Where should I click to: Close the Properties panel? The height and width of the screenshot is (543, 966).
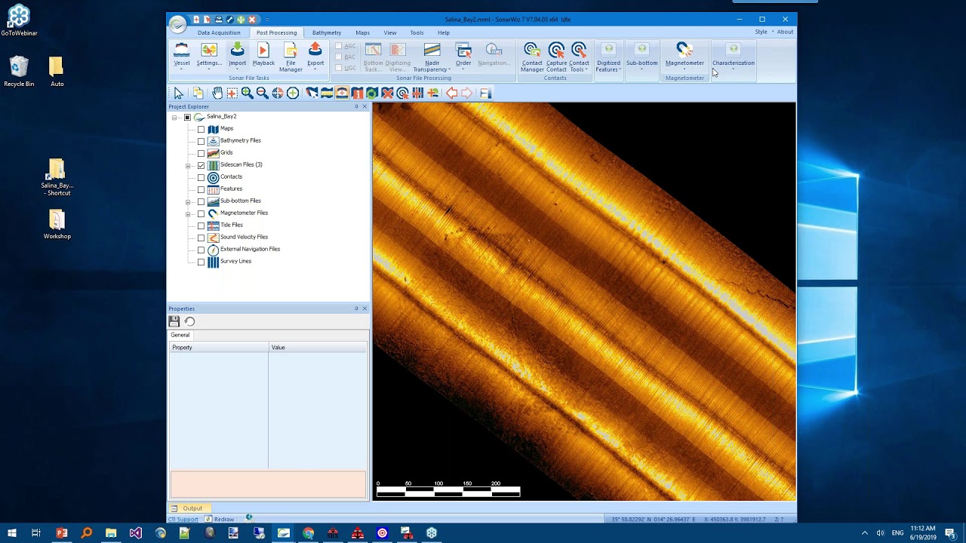coord(365,308)
